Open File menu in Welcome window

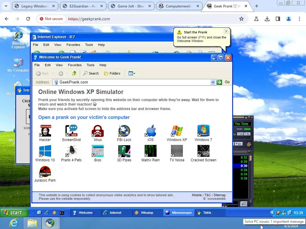(x=37, y=65)
